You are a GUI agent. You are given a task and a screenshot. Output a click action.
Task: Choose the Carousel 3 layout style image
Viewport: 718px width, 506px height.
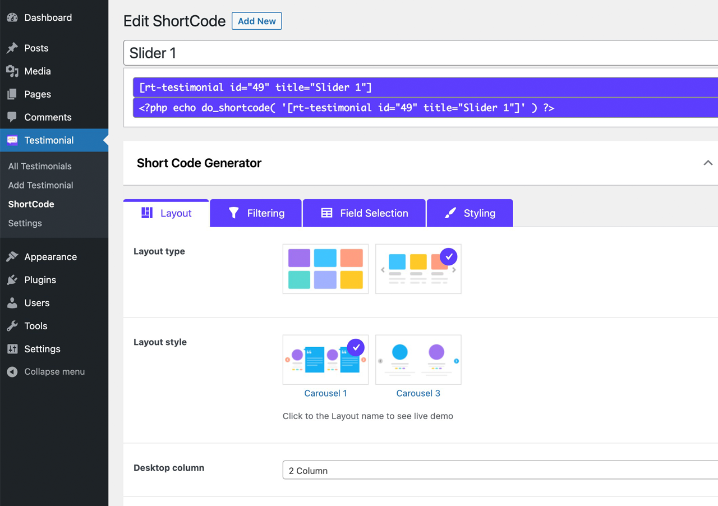pyautogui.click(x=418, y=360)
